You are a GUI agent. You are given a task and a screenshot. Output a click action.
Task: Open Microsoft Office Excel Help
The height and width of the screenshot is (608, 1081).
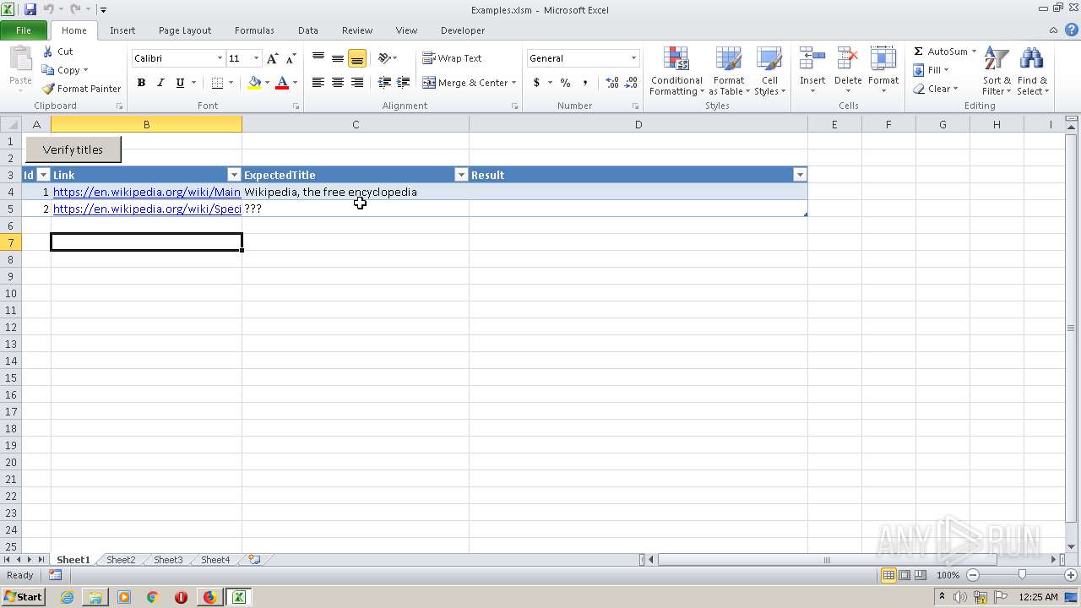1072,30
